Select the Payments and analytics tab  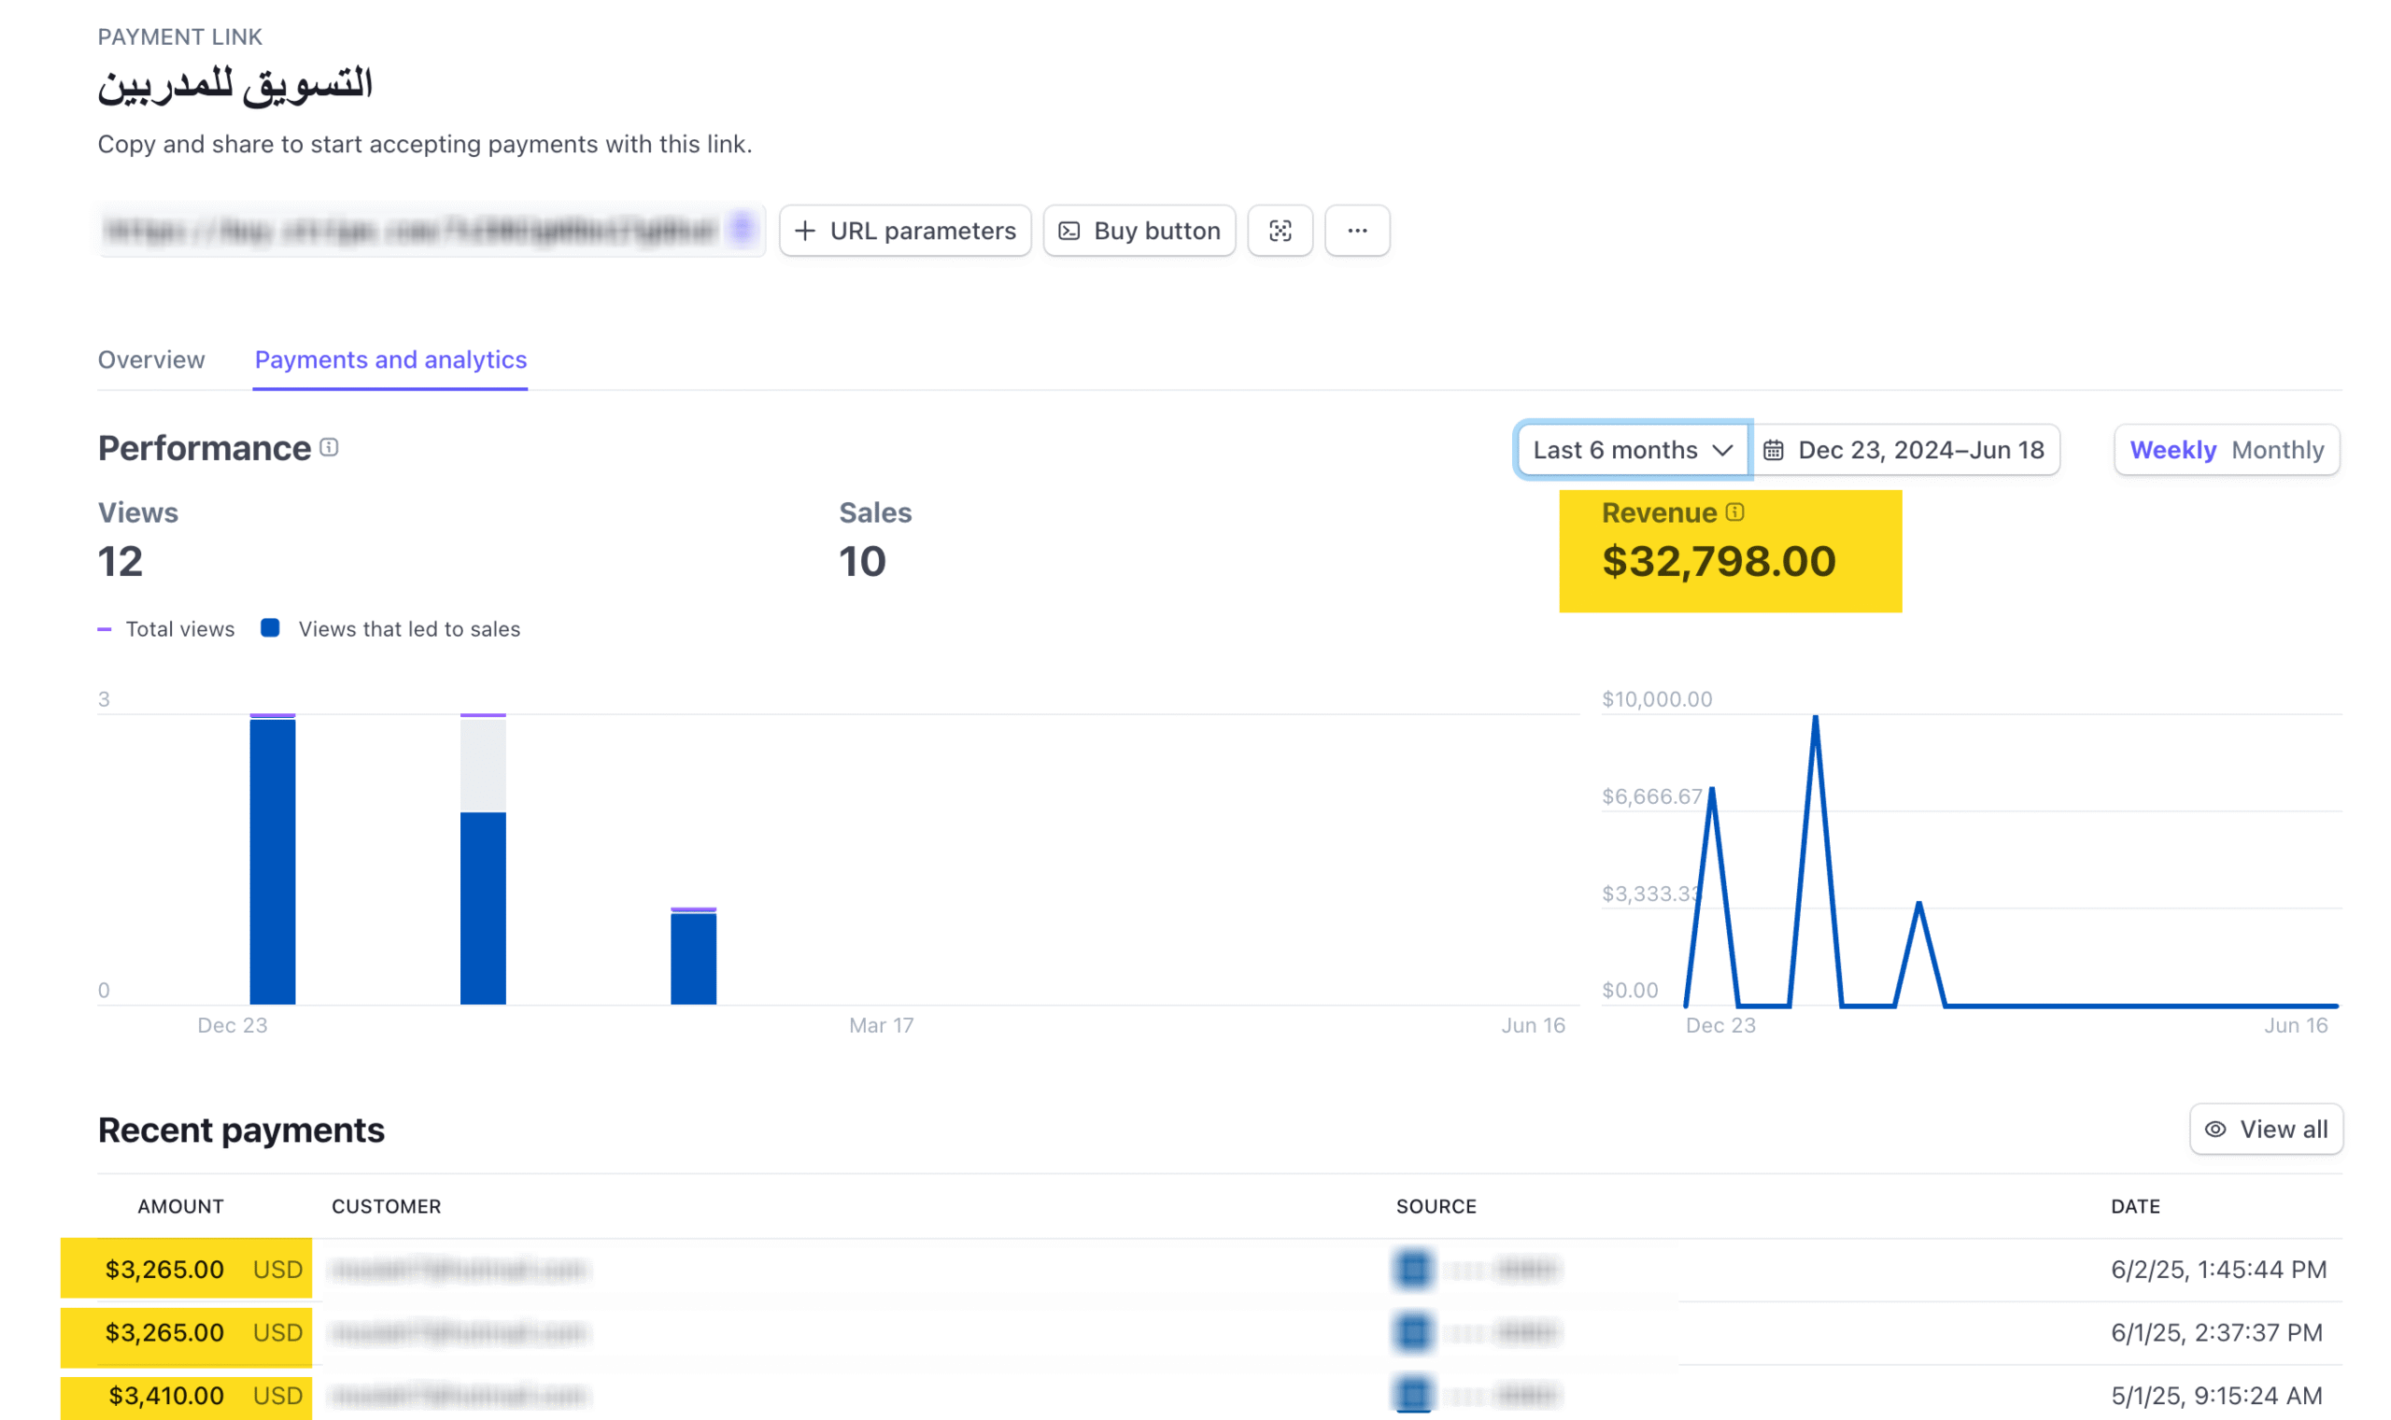tap(390, 359)
